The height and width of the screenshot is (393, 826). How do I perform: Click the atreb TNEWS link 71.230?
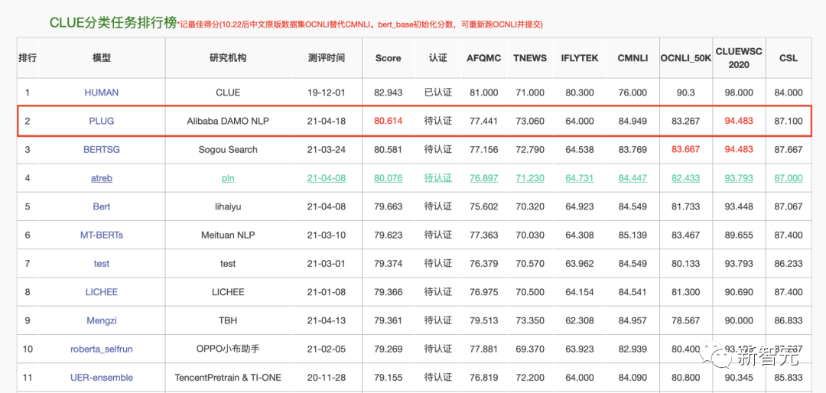(x=530, y=178)
